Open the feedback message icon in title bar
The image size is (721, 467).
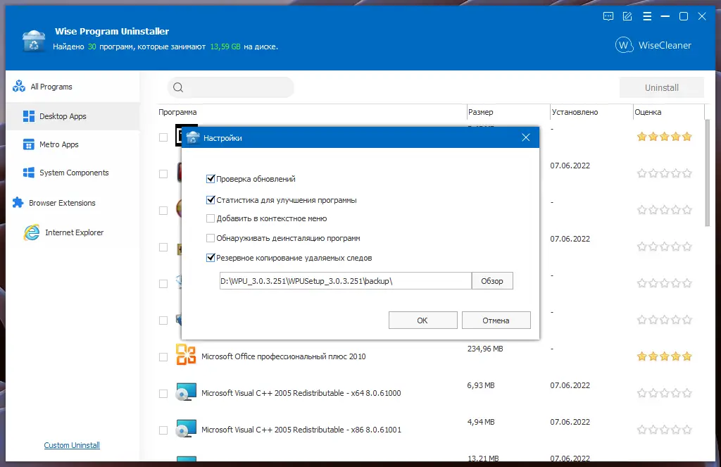608,17
